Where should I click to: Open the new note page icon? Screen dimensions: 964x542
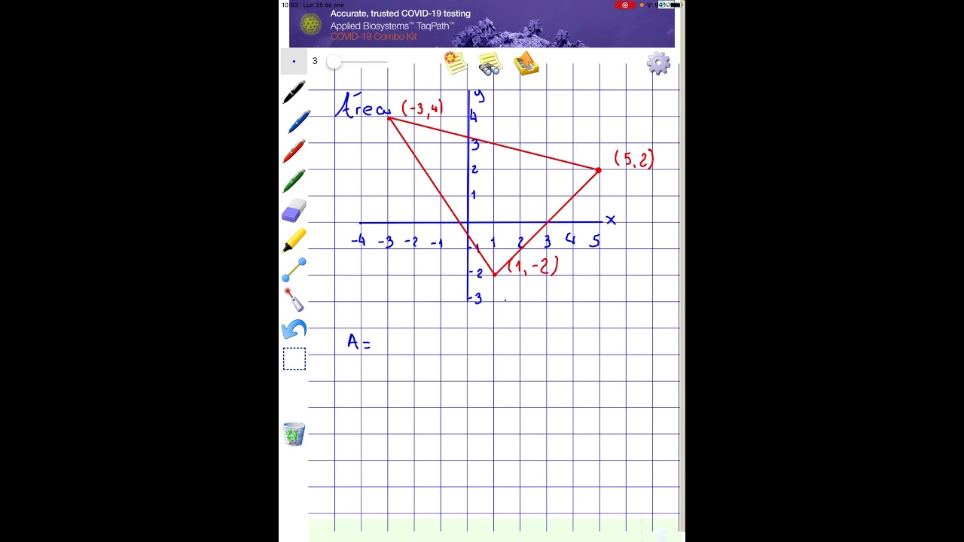455,62
